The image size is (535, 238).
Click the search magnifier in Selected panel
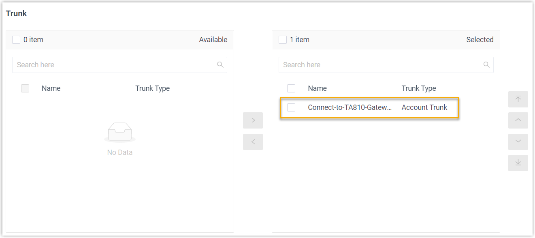coord(486,65)
